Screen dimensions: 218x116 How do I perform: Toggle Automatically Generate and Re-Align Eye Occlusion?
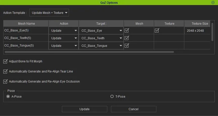coord(5,82)
